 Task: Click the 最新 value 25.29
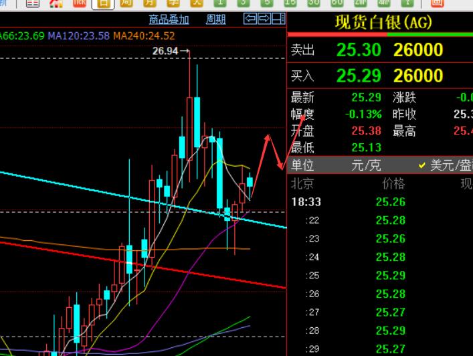point(366,98)
